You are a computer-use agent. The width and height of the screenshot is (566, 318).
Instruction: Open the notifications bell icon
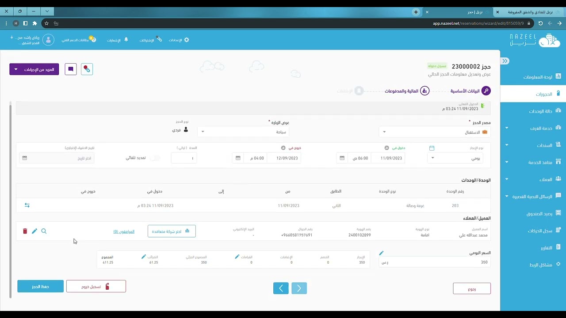point(126,40)
